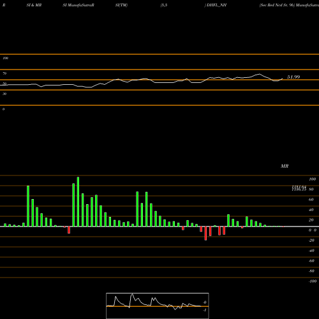Click the '30' level label in RSI panel
This screenshot has width=319, height=319.
click(4, 94)
